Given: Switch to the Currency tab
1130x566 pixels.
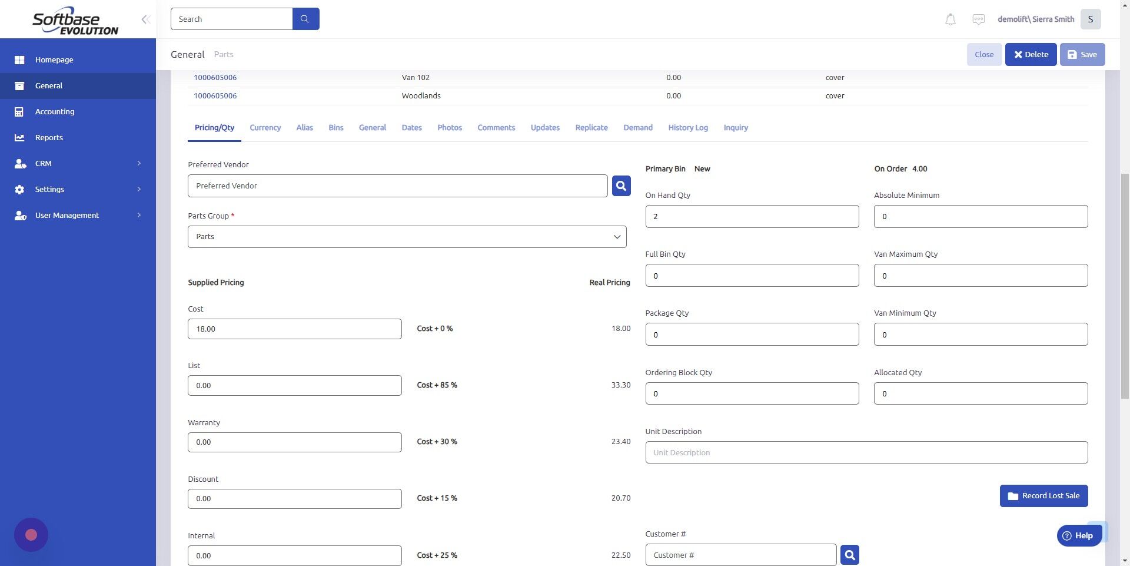Looking at the screenshot, I should (265, 127).
